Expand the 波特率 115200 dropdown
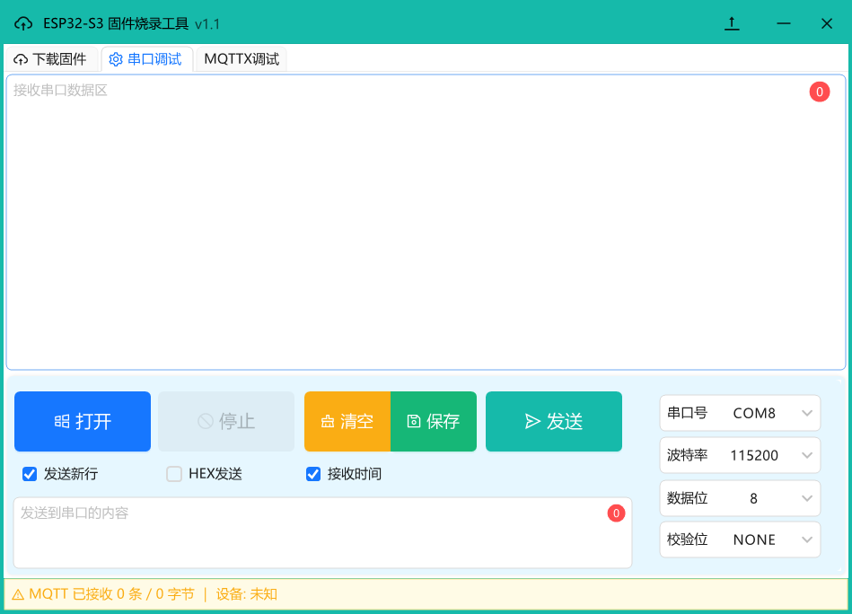852x614 pixels. point(740,455)
